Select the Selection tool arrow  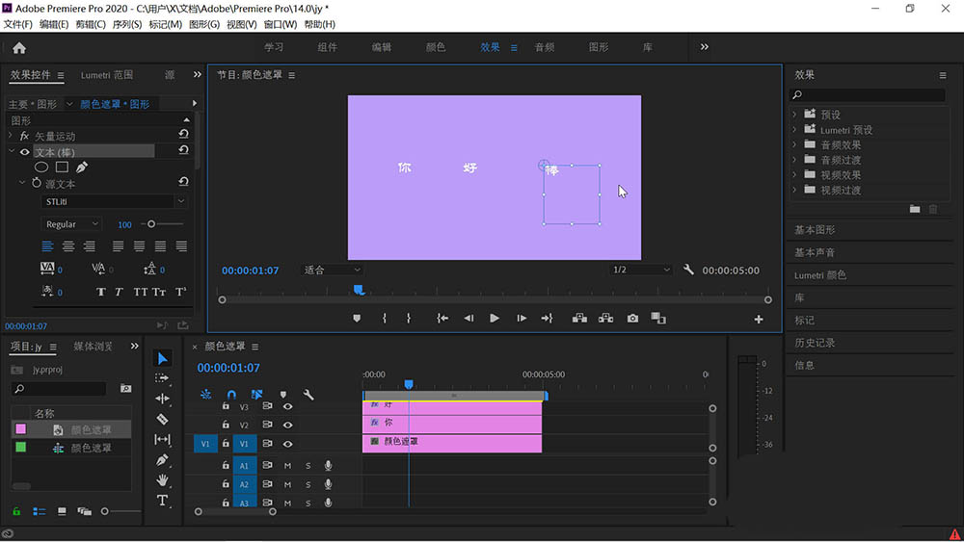[162, 358]
